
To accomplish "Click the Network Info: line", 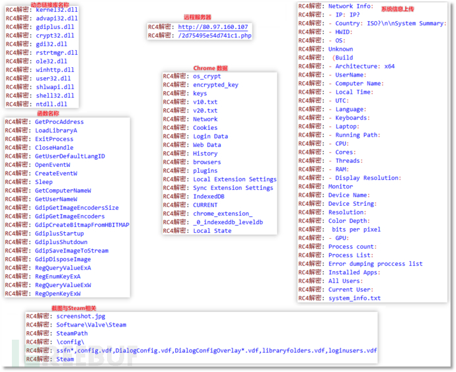I will pos(350,6).
